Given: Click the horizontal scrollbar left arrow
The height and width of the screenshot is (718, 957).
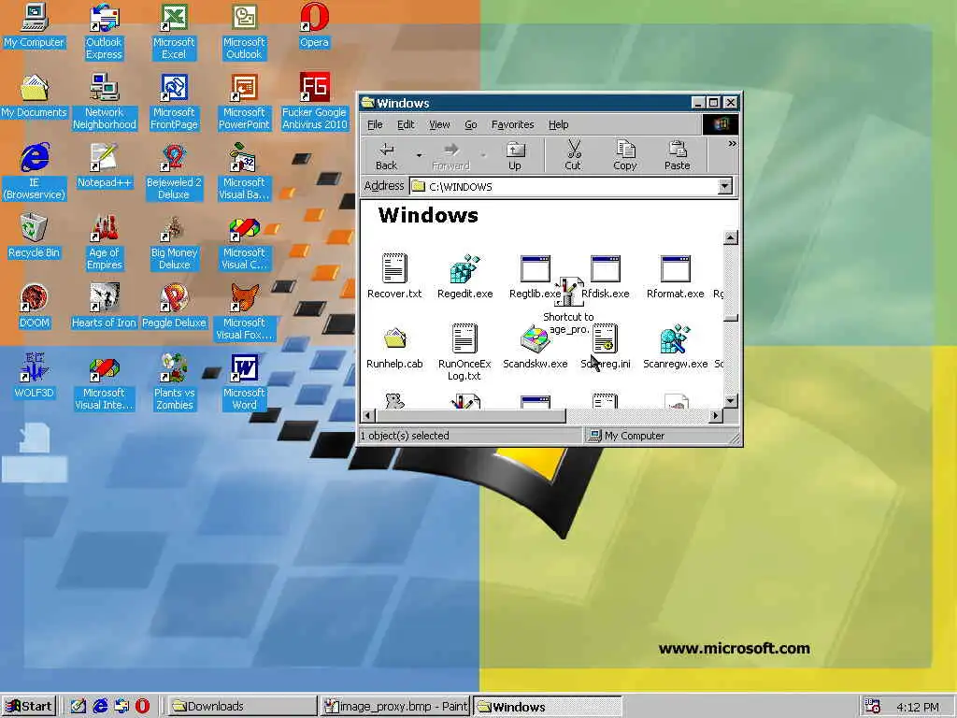Looking at the screenshot, I should point(368,416).
